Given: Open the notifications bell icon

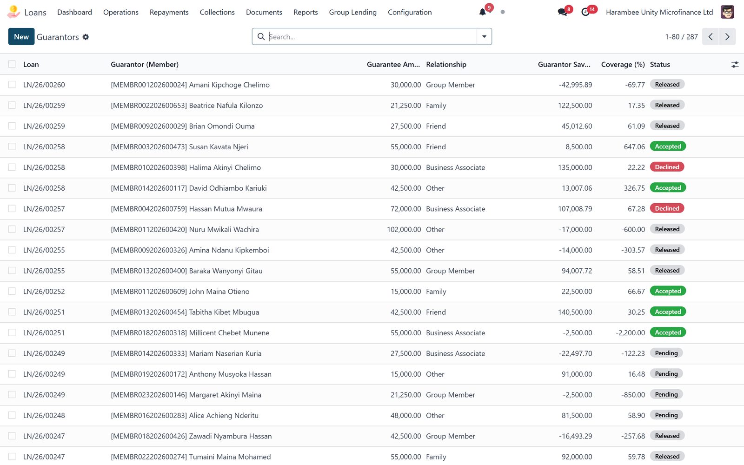Looking at the screenshot, I should point(483,12).
